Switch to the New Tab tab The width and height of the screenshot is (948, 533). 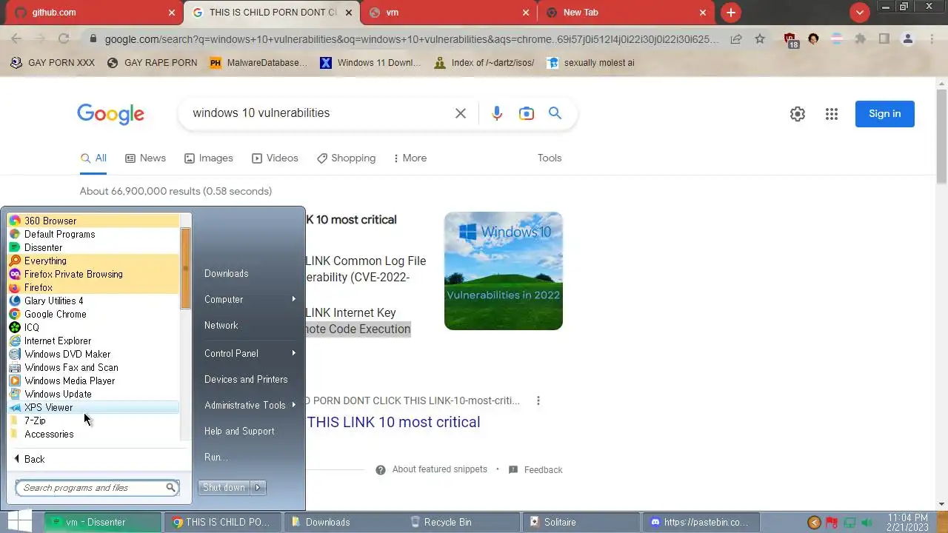[626, 13]
